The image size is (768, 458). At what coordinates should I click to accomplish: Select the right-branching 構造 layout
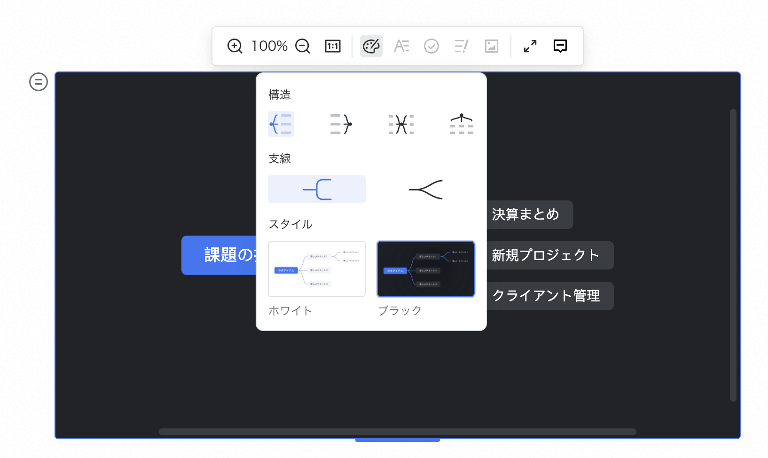341,124
